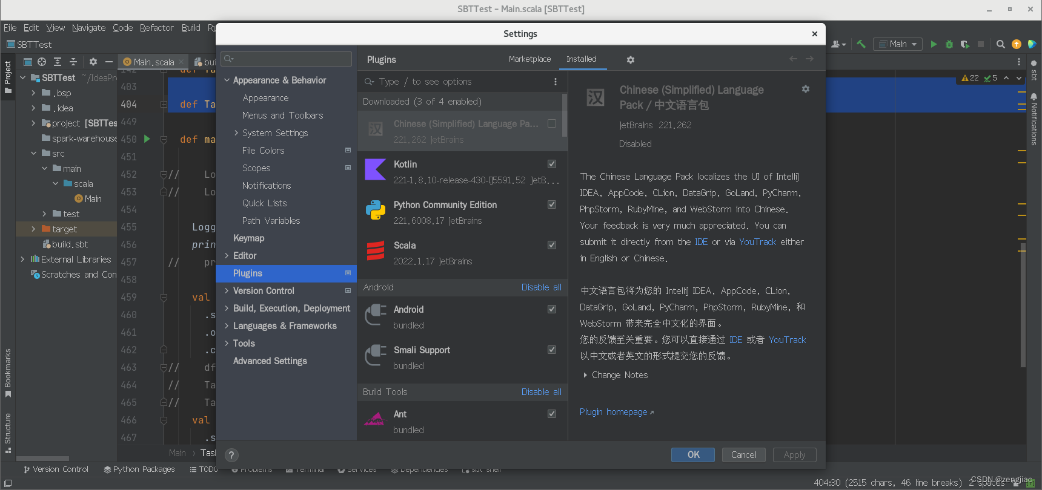Open the YouTrack link in English description
The width and height of the screenshot is (1042, 490).
pyautogui.click(x=757, y=242)
